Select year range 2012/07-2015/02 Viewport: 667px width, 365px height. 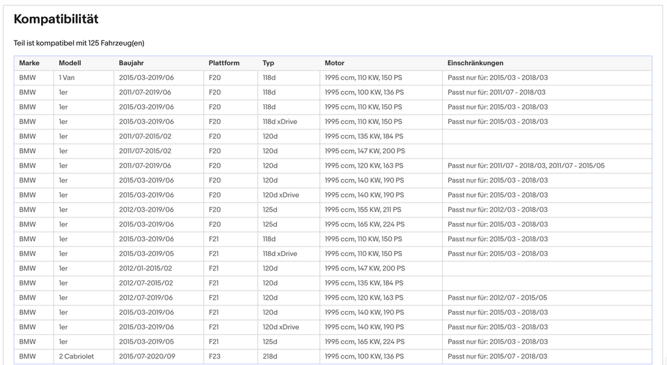click(145, 283)
